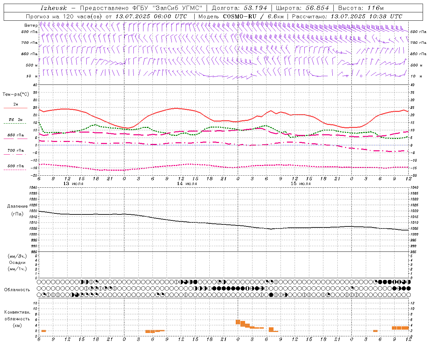The height and width of the screenshot is (342, 428).
Task: Click the '500 гПа' temperature legend entry
Action: (16, 166)
